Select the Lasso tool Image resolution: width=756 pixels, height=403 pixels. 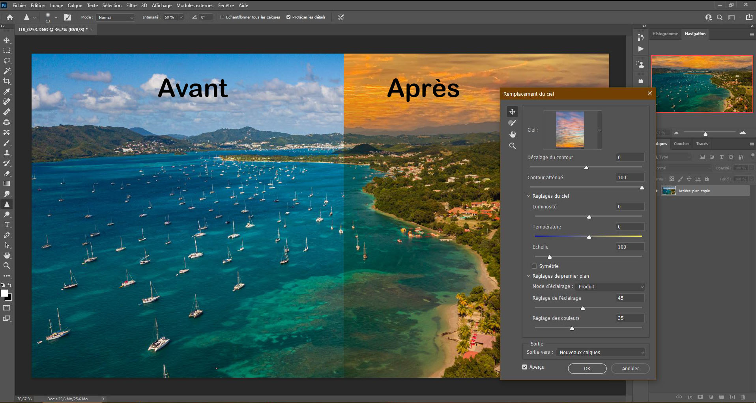(x=7, y=61)
